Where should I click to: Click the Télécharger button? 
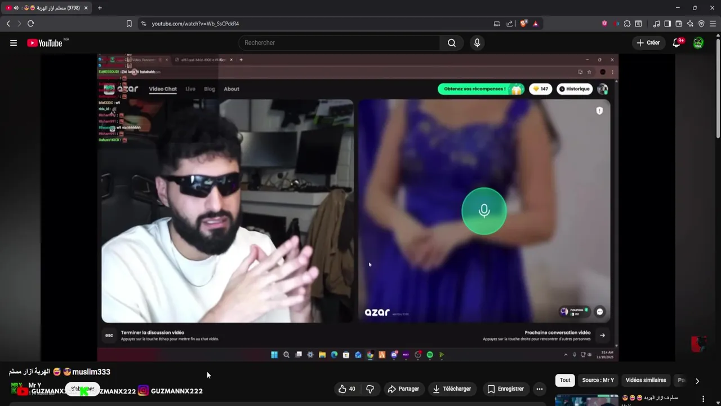452,389
